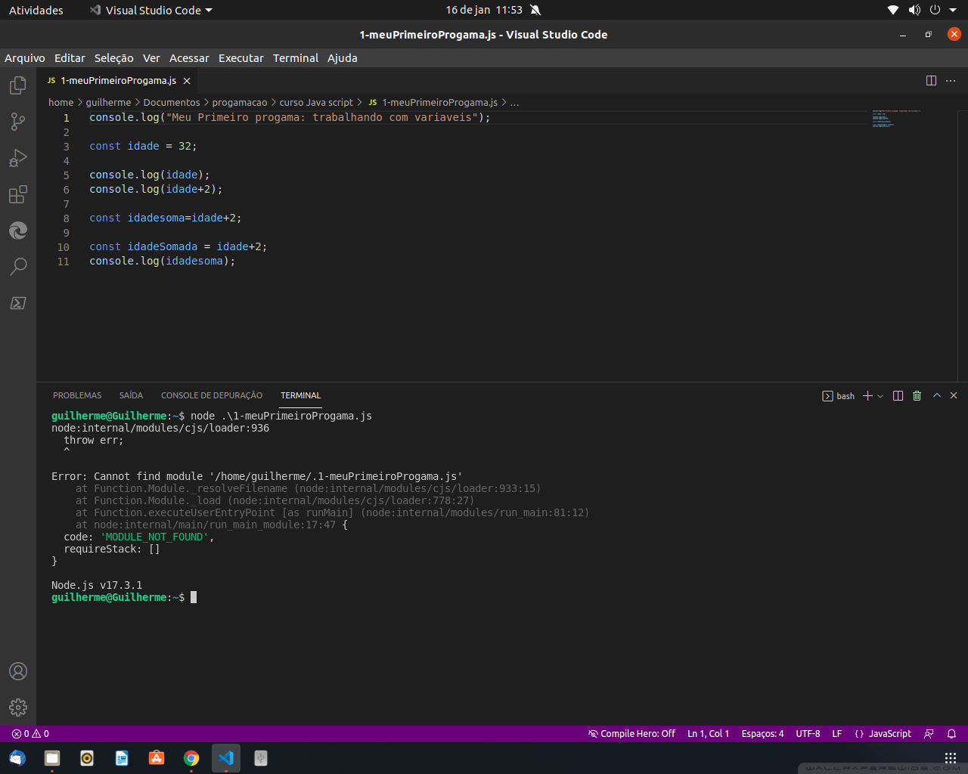
Task: Open Thunderbird from the dock
Action: point(17,758)
